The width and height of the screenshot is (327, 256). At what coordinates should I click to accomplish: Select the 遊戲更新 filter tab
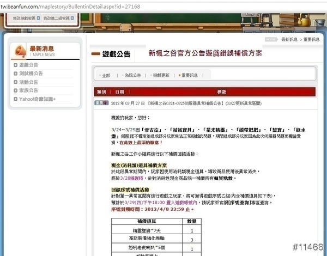[x=161, y=75]
